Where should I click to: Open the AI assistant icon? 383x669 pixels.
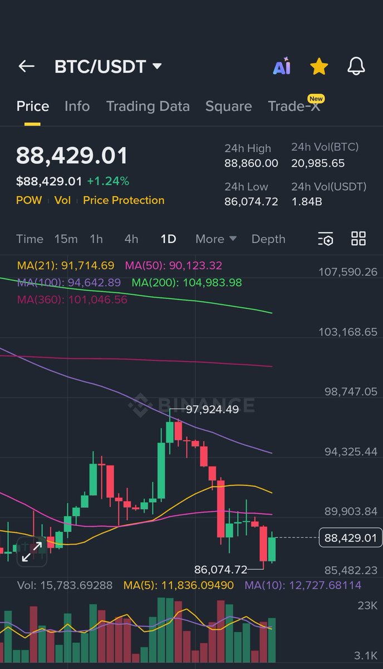pos(282,66)
